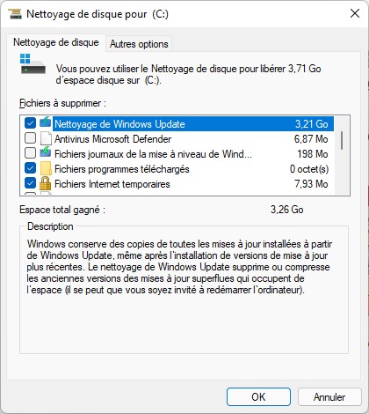The width and height of the screenshot is (369, 414).
Task: Untick the Fichiers Internet temporaires checkbox
Action: tap(30, 183)
